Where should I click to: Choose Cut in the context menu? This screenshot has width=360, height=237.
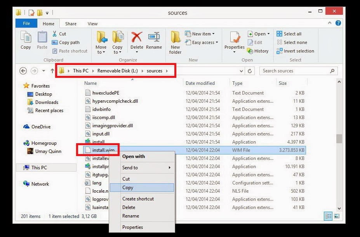coord(142,179)
